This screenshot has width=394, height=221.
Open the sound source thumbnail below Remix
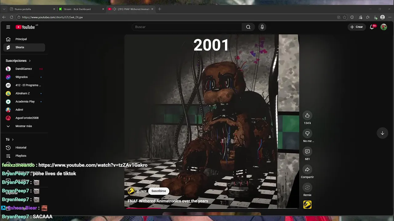(307, 205)
